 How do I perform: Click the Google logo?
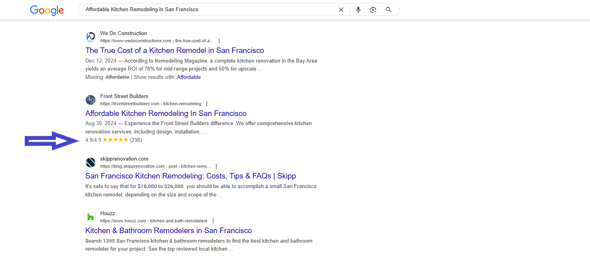[x=47, y=10]
